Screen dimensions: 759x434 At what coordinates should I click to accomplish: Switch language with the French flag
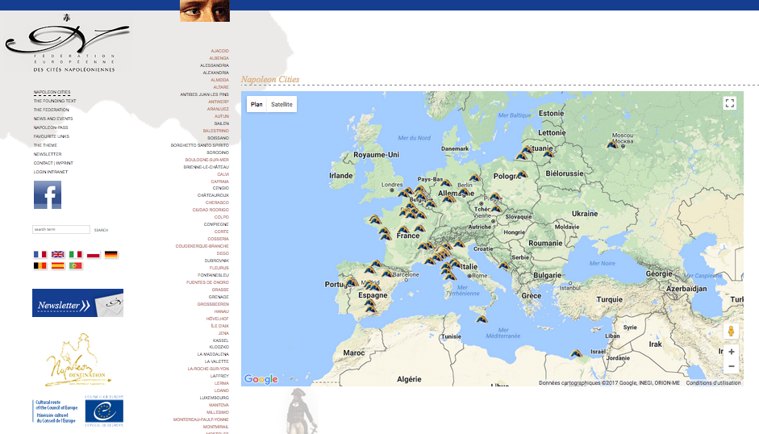coord(40,254)
